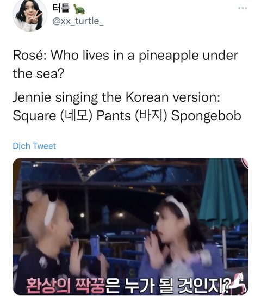
Task: Play the embedded video of the two girls
Action: (130, 226)
